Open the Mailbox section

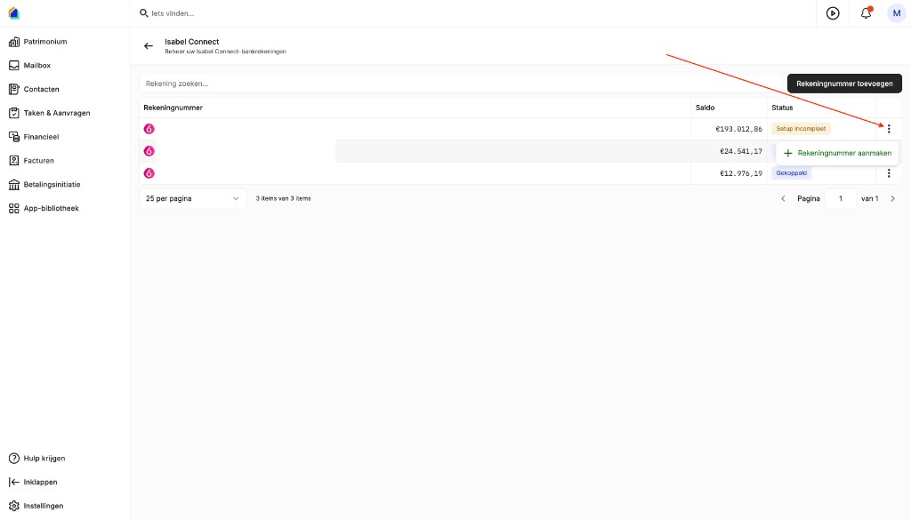point(37,66)
